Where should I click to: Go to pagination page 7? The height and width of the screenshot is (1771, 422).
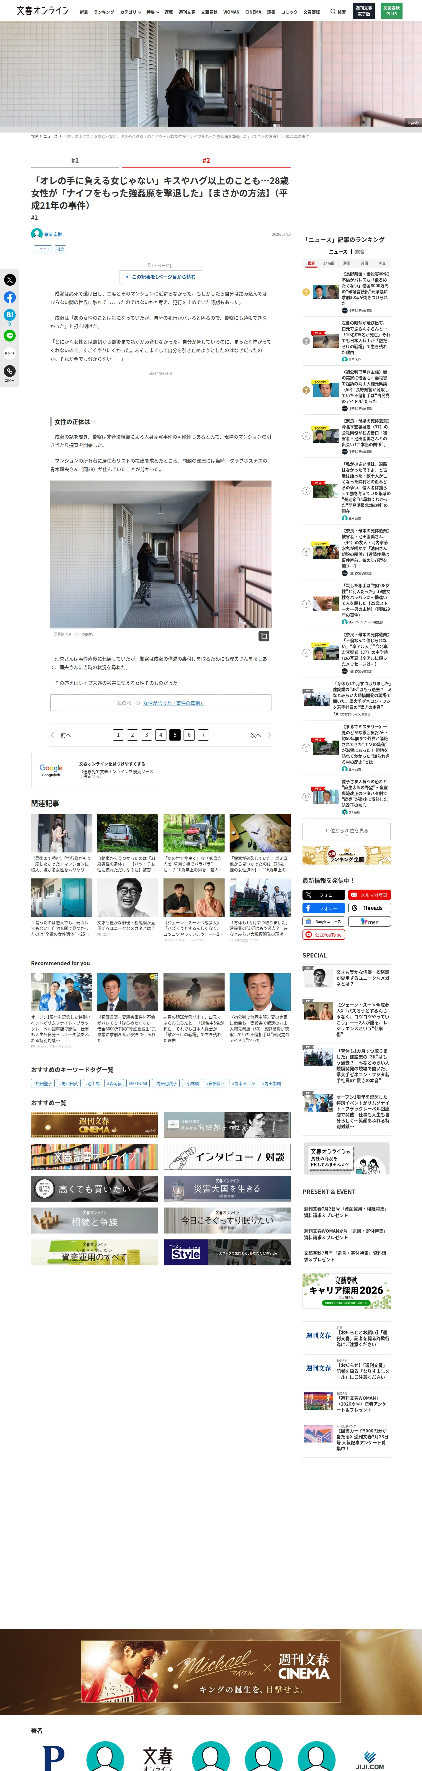203,735
